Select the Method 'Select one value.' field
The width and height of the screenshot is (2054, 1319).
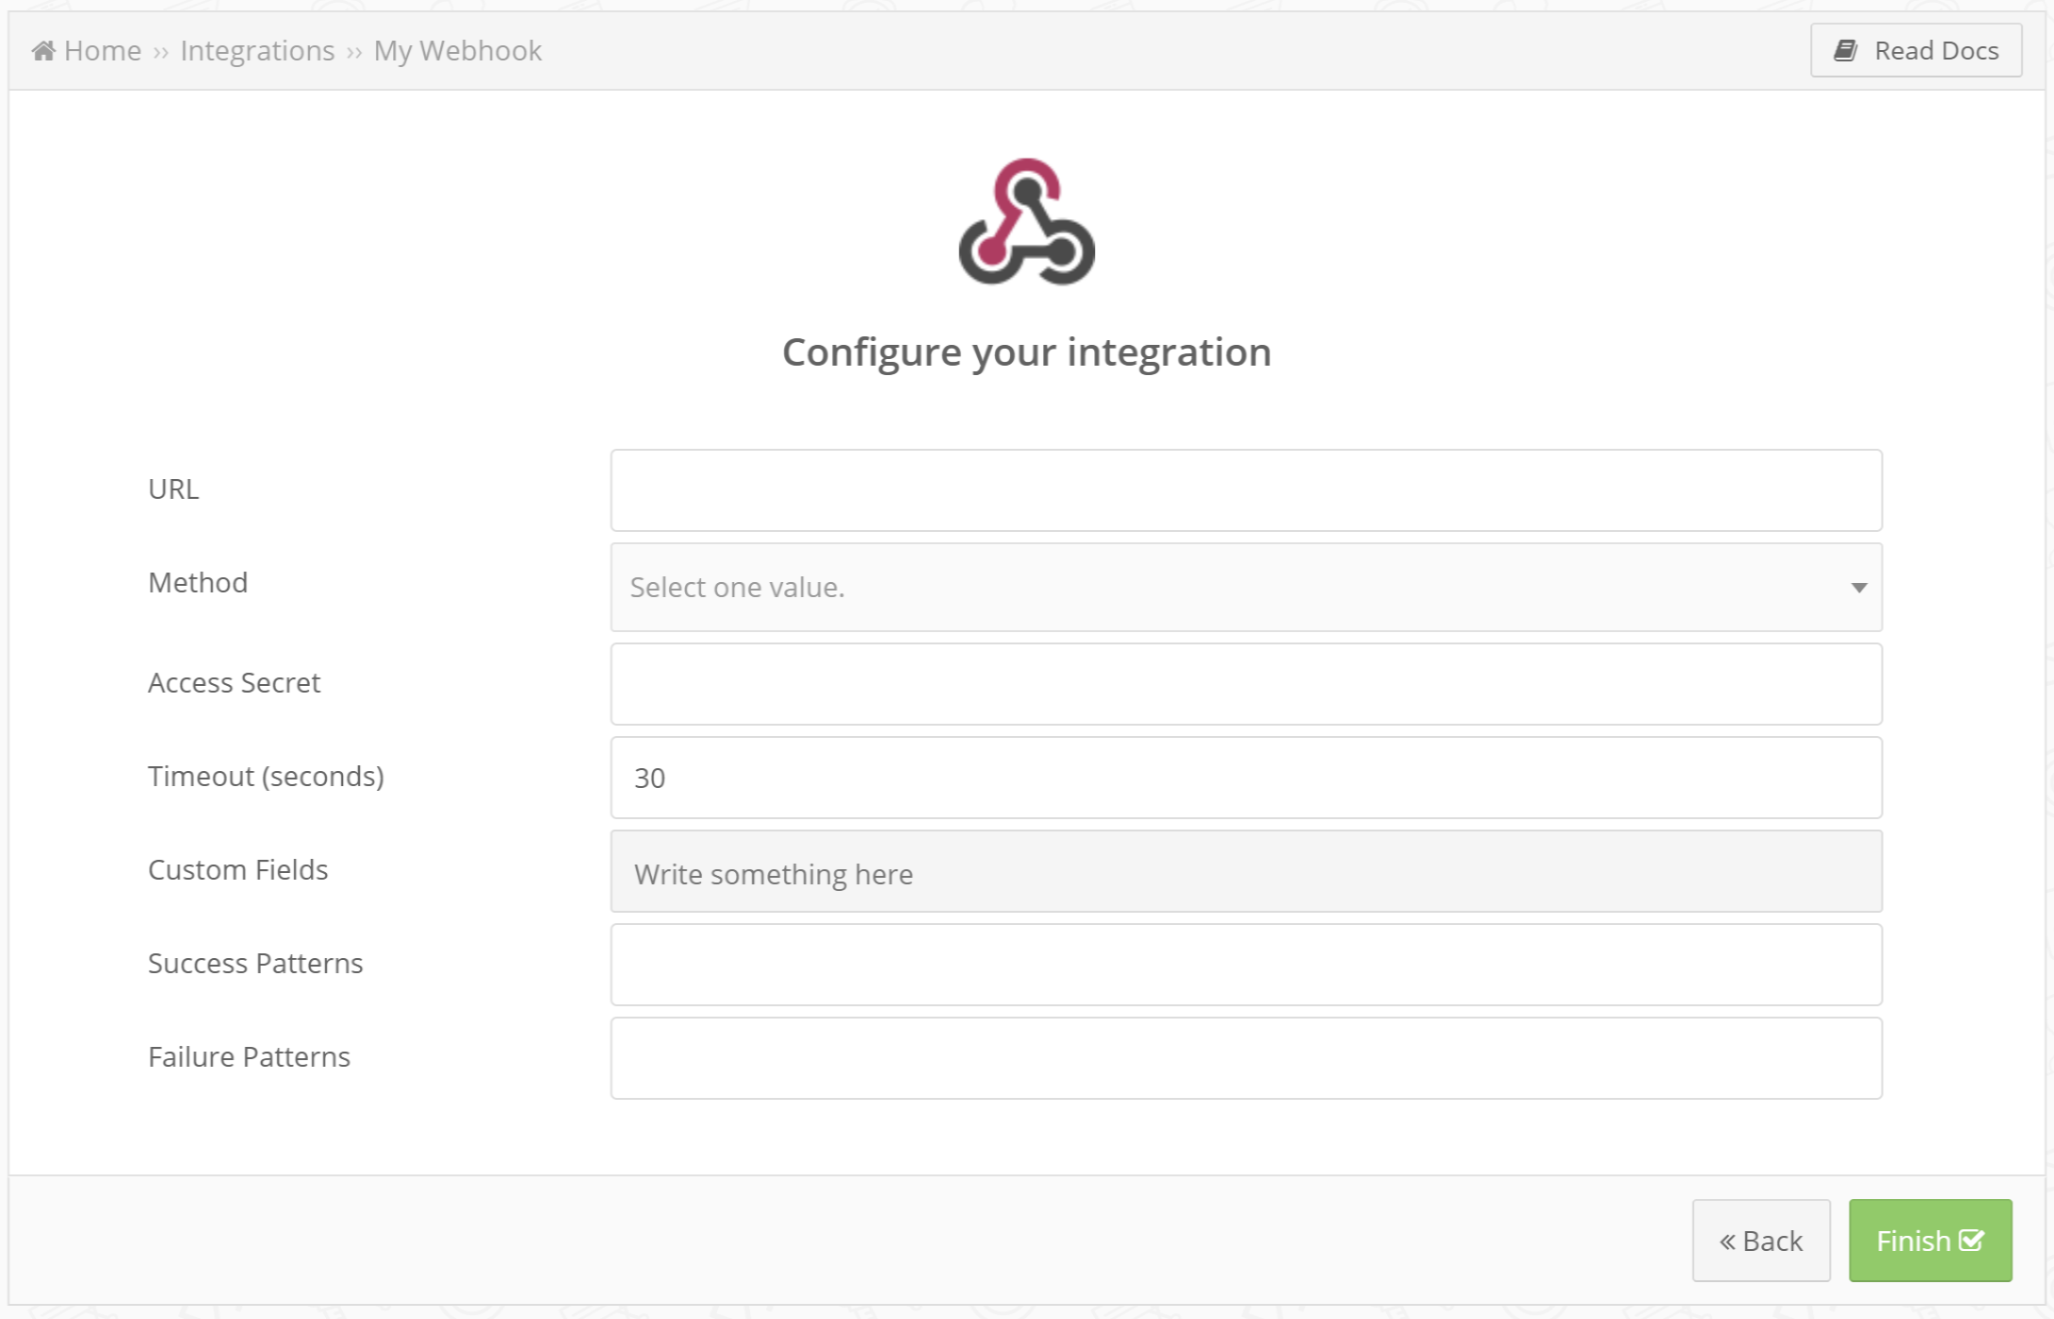point(1246,587)
